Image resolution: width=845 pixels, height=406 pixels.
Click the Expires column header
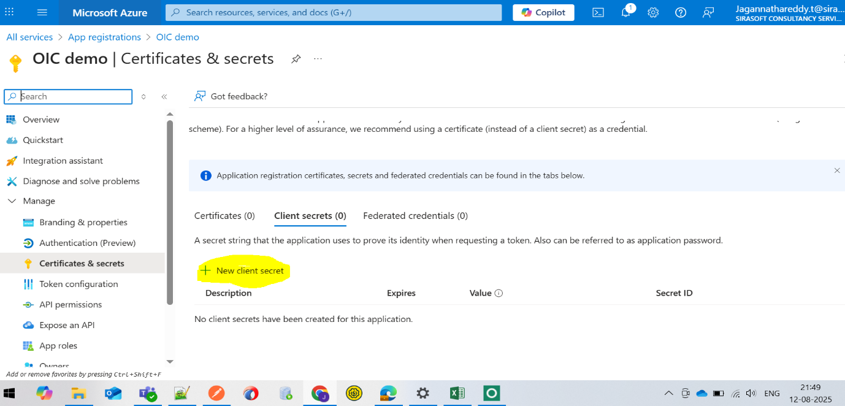coord(401,293)
